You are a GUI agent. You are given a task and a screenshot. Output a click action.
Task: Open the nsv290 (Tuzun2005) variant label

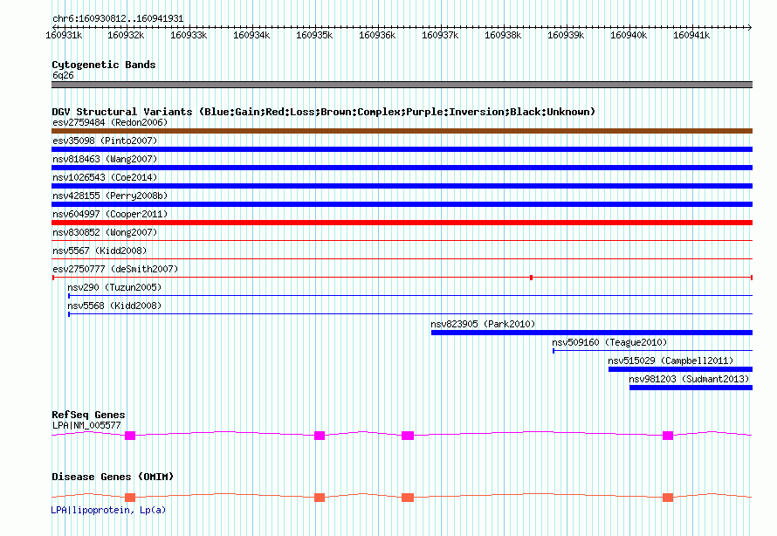[x=114, y=287]
